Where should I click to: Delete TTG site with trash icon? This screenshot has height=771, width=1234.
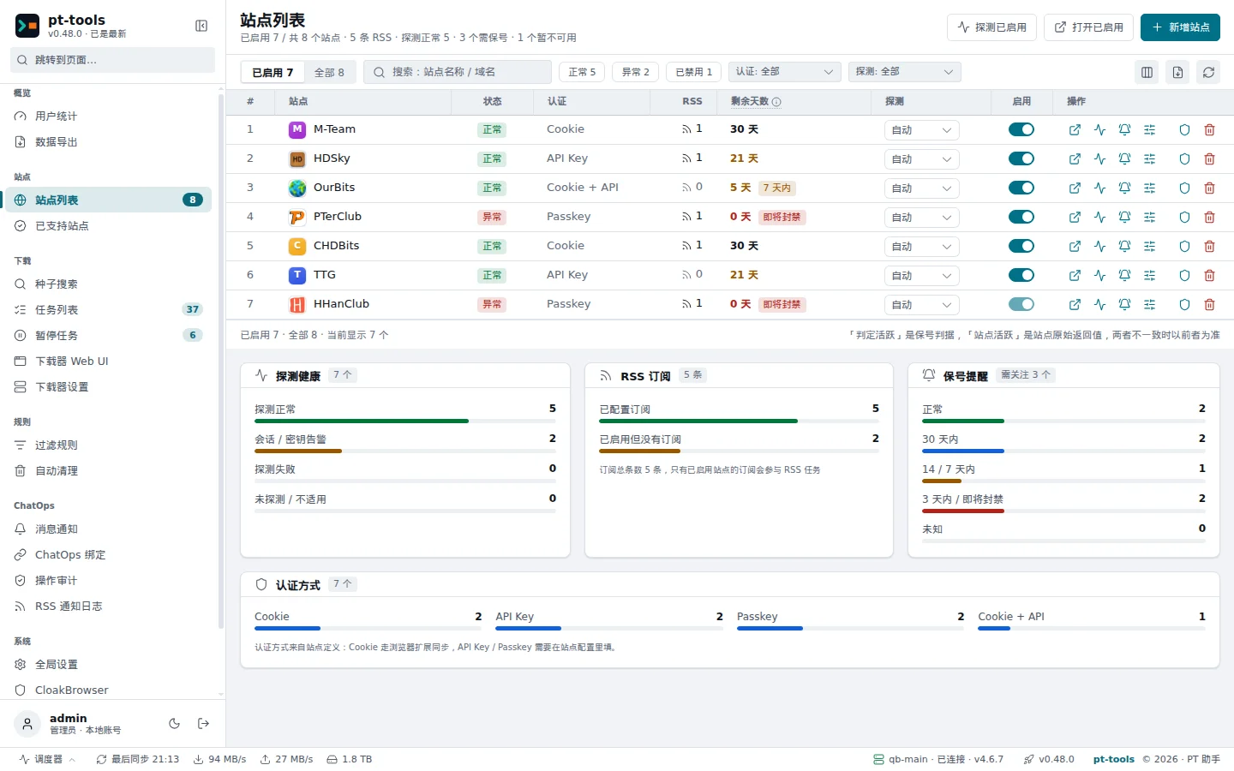pos(1209,276)
